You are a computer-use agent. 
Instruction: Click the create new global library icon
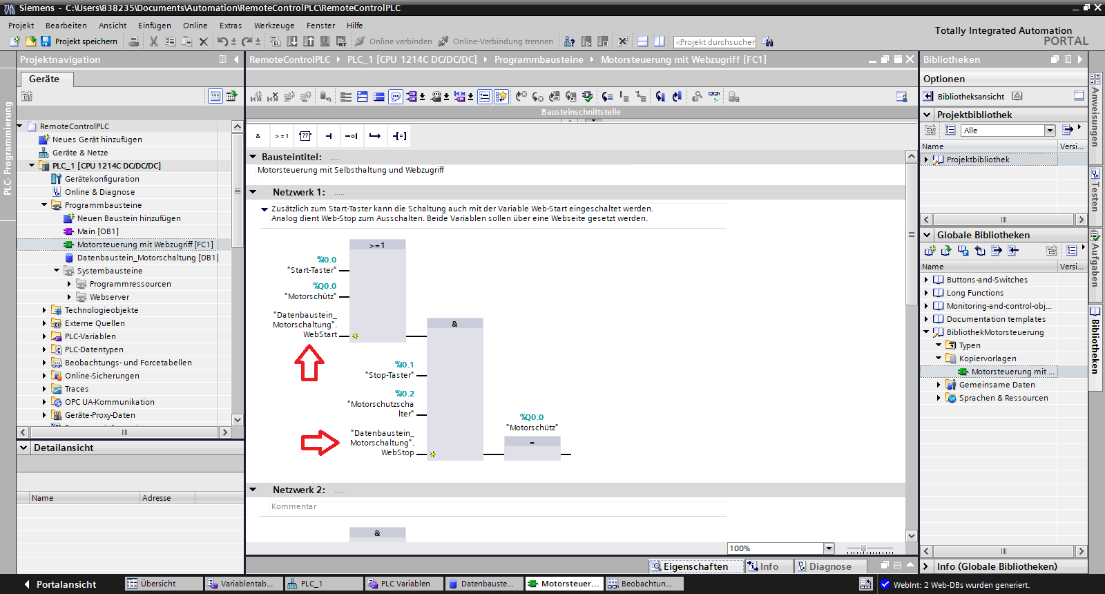pyautogui.click(x=930, y=251)
